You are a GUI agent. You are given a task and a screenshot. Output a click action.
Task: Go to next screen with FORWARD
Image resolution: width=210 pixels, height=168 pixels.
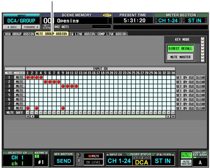coord(31,27)
